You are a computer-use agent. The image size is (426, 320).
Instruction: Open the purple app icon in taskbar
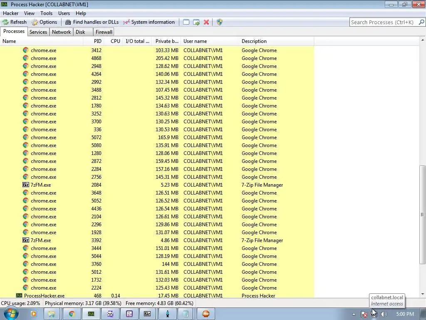(x=129, y=314)
